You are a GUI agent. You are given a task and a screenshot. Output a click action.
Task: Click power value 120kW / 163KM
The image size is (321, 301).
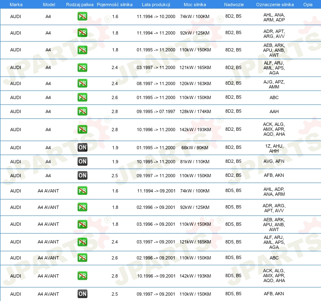tap(195, 83)
